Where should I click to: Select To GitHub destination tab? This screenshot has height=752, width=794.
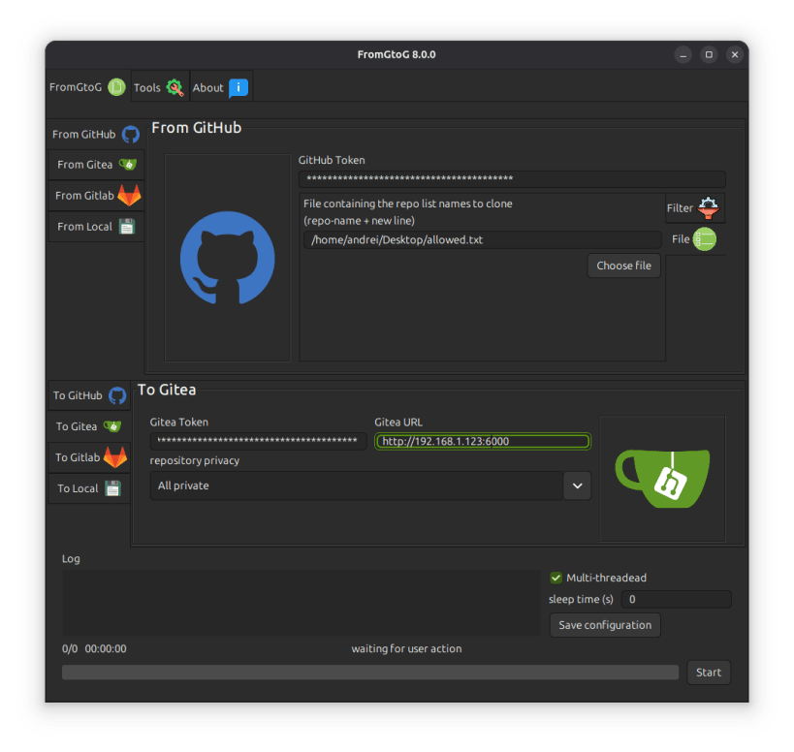point(89,395)
